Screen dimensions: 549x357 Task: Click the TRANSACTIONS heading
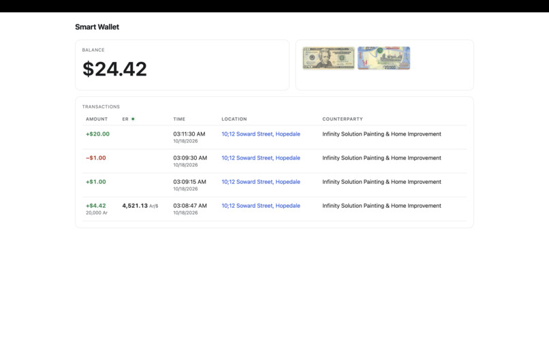tap(101, 106)
